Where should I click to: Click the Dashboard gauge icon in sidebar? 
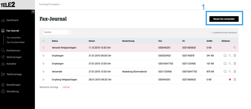click(3, 20)
